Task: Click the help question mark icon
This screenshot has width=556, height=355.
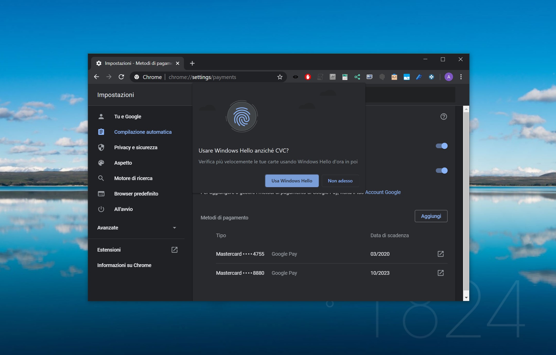Action: (x=444, y=117)
